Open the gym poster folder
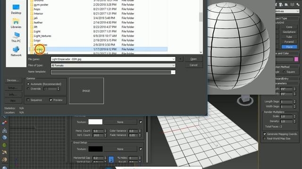The height and width of the screenshot is (169, 302). (41, 5)
